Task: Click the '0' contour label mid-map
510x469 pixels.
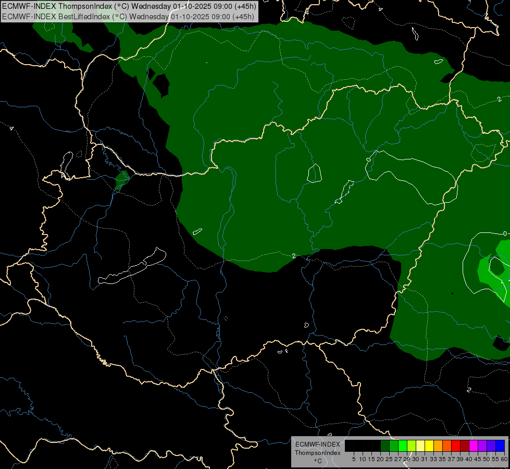Action: coord(368,159)
